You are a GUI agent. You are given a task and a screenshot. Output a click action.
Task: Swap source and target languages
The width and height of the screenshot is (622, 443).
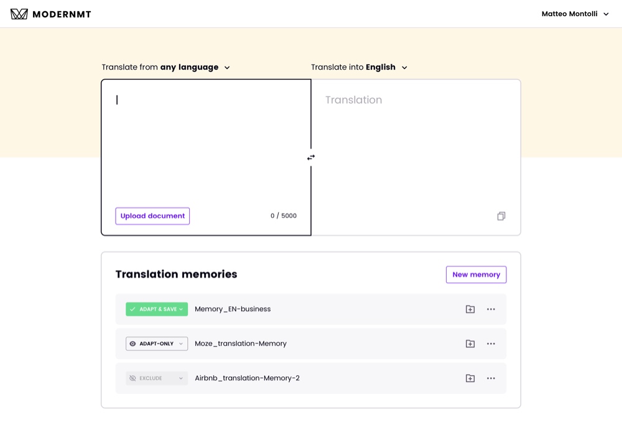(311, 157)
